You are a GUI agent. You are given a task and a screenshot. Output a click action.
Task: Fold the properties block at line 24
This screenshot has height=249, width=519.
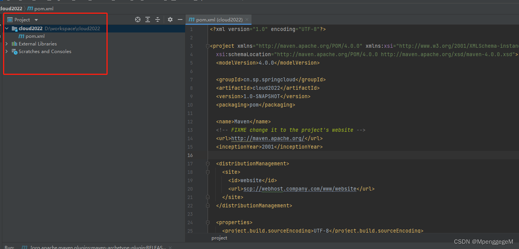(208, 223)
